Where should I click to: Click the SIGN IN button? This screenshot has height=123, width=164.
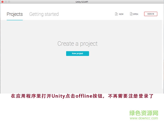click(151, 14)
